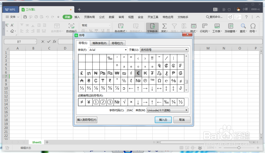Select the Sheet1 worksheet tab
Screen dimensions: 265x153
pyautogui.click(x=37, y=142)
